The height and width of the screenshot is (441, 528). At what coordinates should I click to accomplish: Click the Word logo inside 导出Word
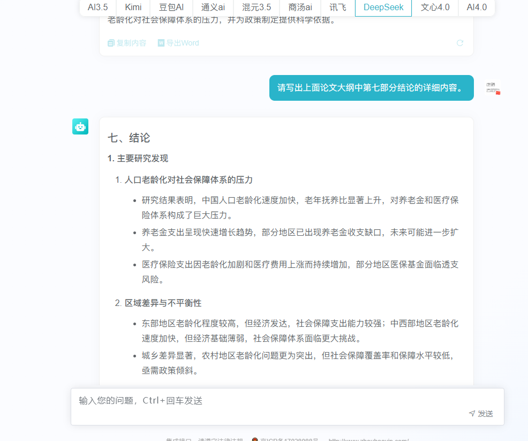[x=161, y=43]
